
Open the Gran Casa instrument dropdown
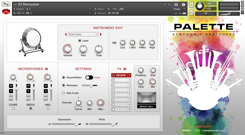point(83,34)
